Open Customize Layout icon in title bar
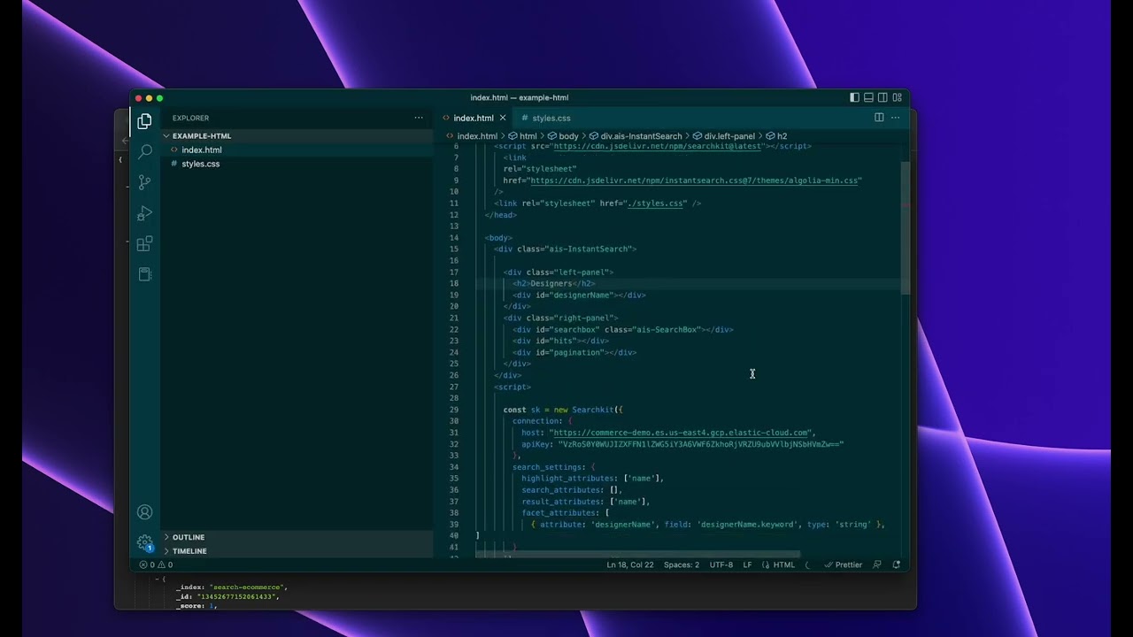This screenshot has width=1133, height=637. tap(897, 97)
